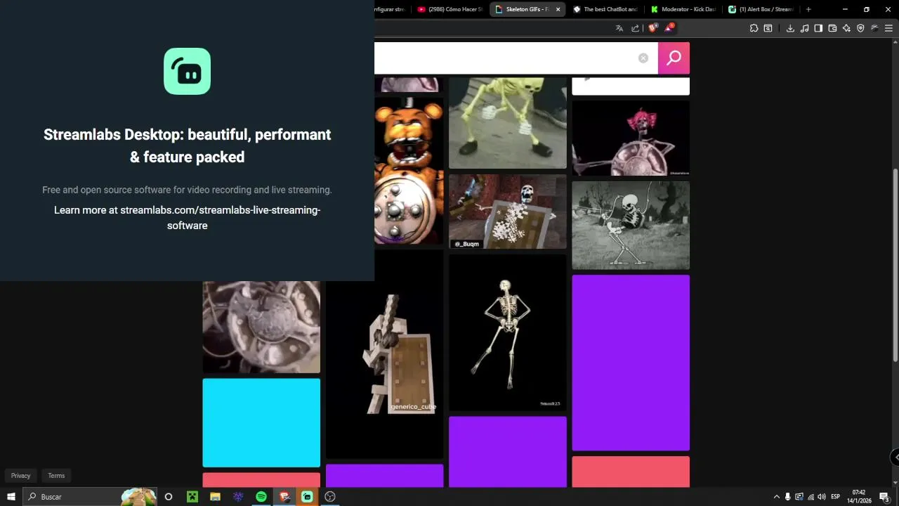899x506 pixels.
Task: Open the Leo AI sparkle icon
Action: point(846,28)
